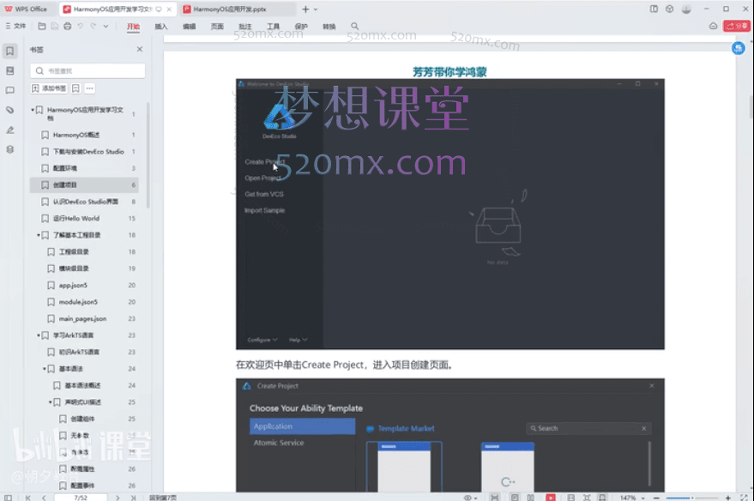Open the thumbnail panel in left sidebar
This screenshot has width=754, height=501.
pos(10,70)
